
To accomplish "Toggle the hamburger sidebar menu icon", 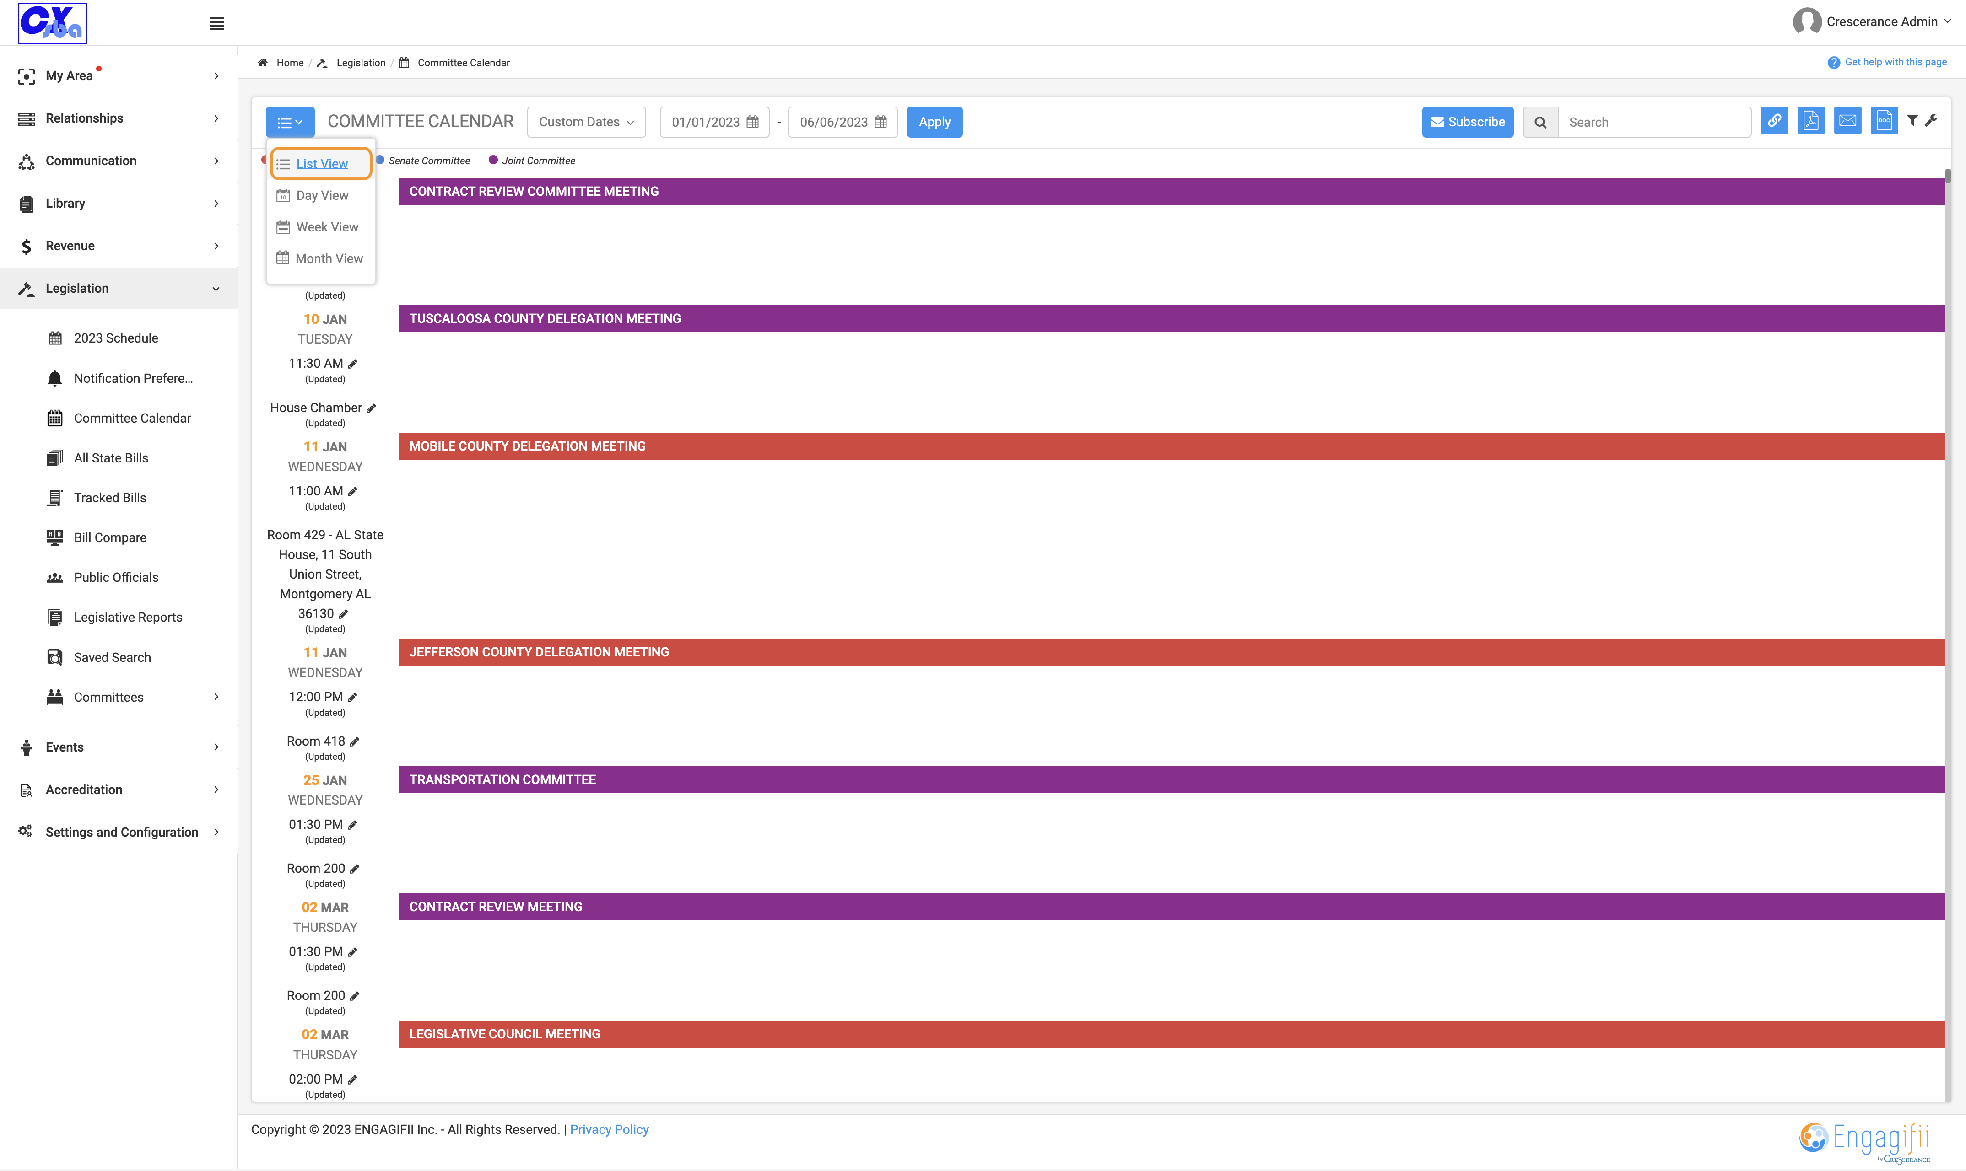I will click(x=216, y=24).
